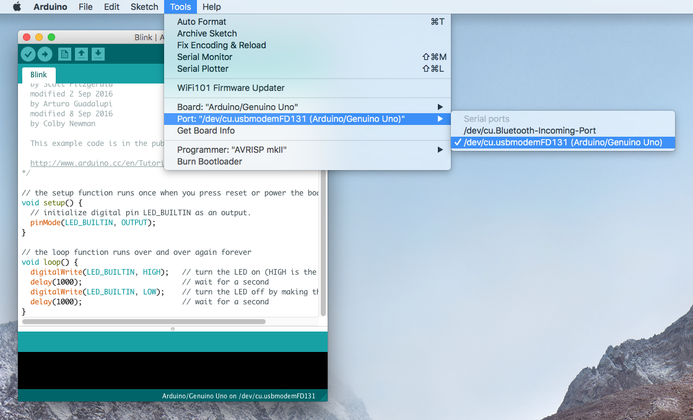
Task: Expand the Programmer "AVRISP mkII" submenu
Action: [307, 150]
